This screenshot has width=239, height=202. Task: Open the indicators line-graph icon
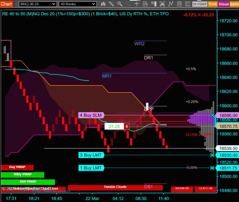point(171,4)
